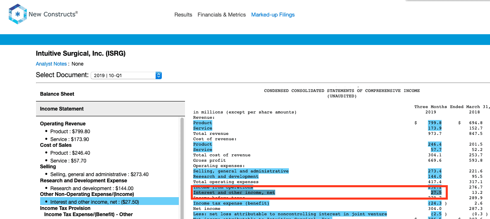
Task: Click highlighted Service revenue value 173.9
Action: click(435, 128)
